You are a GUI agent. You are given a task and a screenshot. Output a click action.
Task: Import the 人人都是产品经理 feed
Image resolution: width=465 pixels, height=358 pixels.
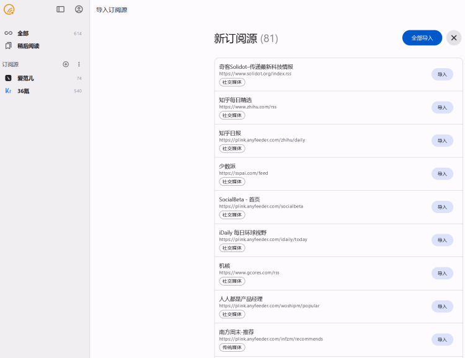(x=442, y=307)
